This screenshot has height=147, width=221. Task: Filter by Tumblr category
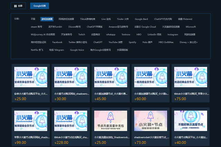coord(55,27)
